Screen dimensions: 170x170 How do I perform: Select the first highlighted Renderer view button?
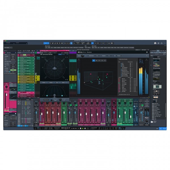[93, 61]
